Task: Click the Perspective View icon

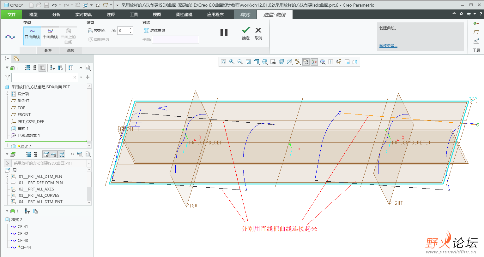Action: 281,62
